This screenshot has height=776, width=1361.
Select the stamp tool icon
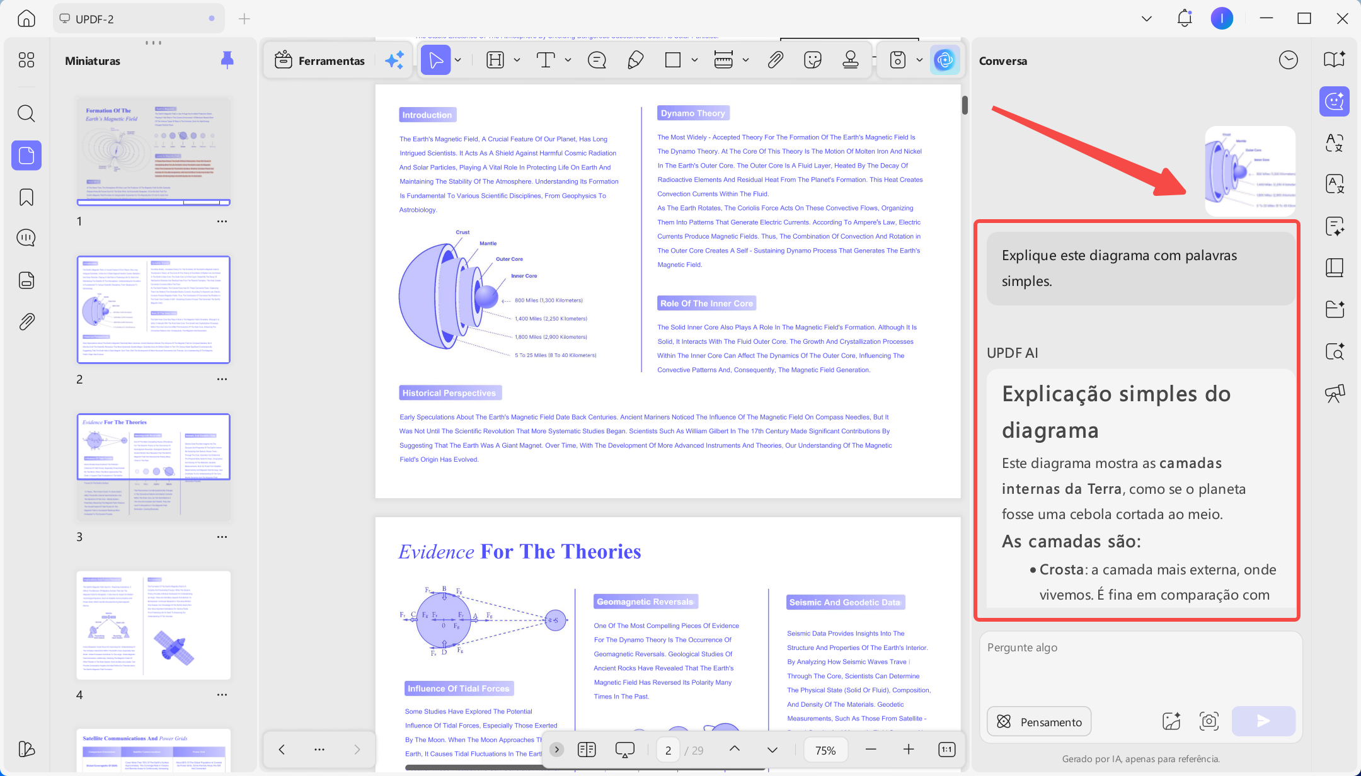pos(851,60)
